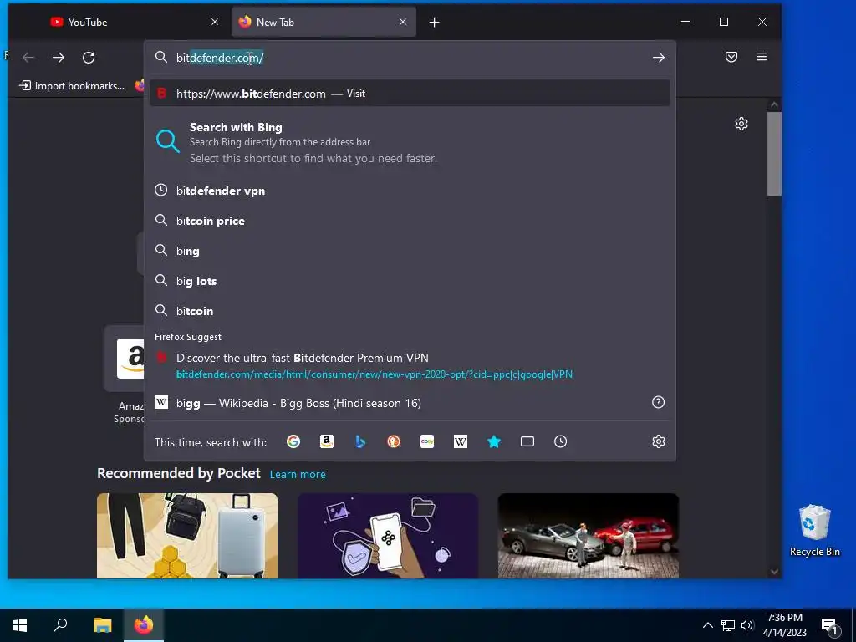Open the car crash Pocket story
Screen dimensions: 856x642
tap(588, 536)
